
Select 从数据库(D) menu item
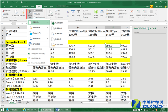[x=39, y=28]
